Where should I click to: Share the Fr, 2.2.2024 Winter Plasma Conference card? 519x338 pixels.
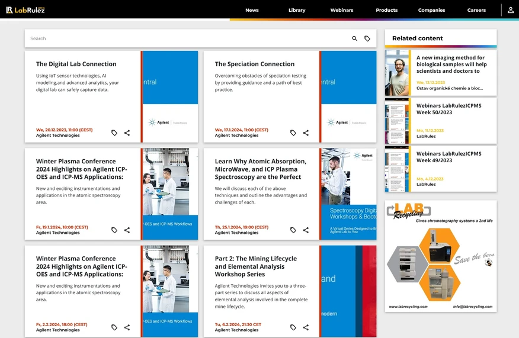click(127, 327)
